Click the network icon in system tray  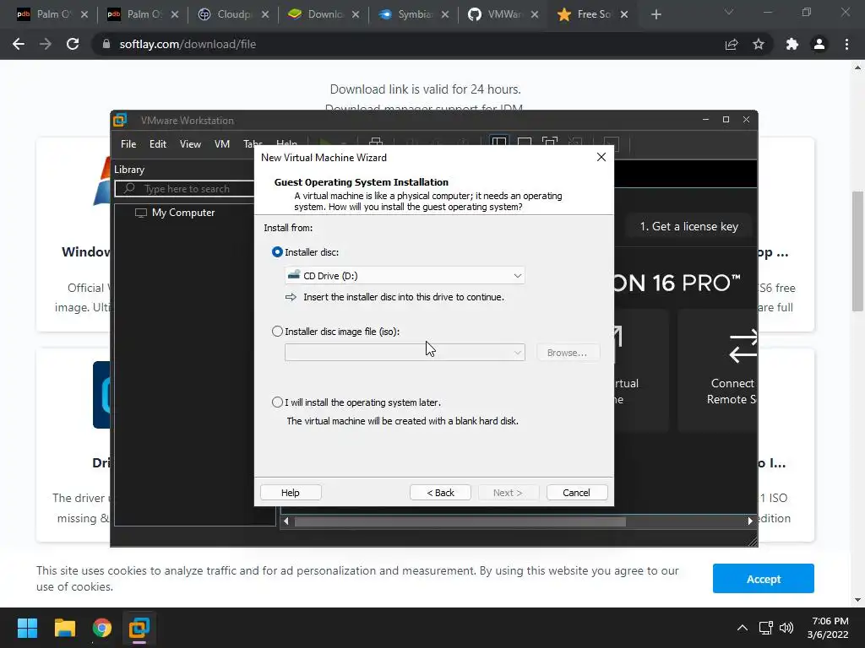click(x=765, y=628)
